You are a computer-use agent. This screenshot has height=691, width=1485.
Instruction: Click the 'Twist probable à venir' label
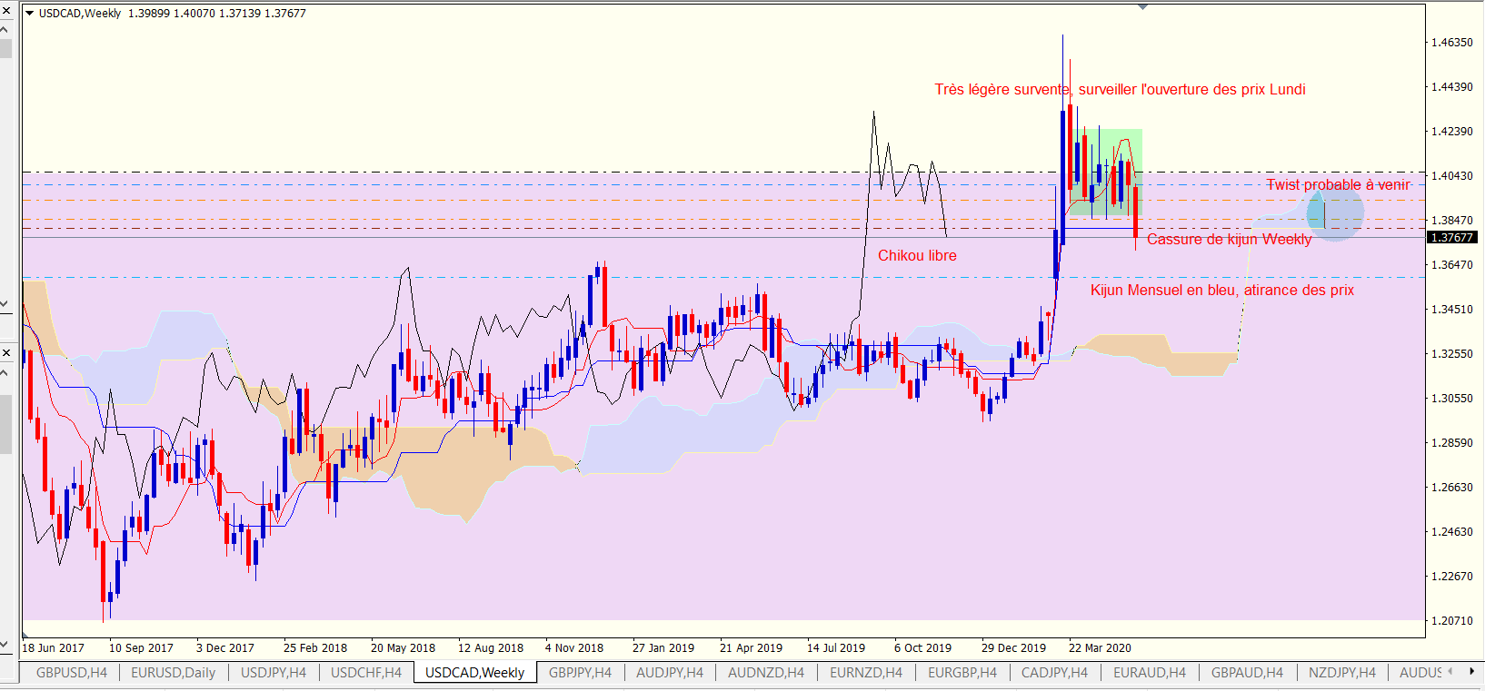click(x=1338, y=185)
